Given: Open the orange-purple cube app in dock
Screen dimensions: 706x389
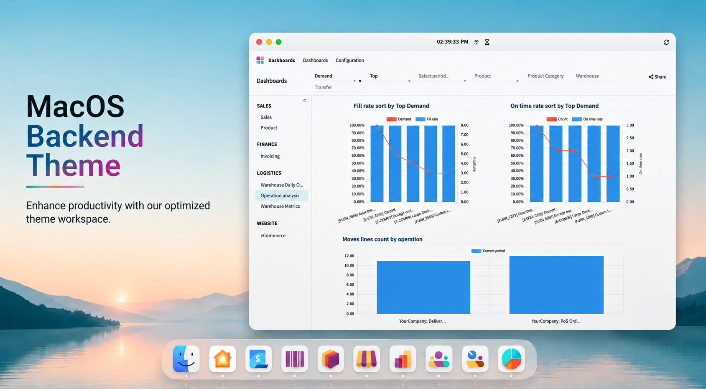Looking at the screenshot, I should pyautogui.click(x=331, y=358).
